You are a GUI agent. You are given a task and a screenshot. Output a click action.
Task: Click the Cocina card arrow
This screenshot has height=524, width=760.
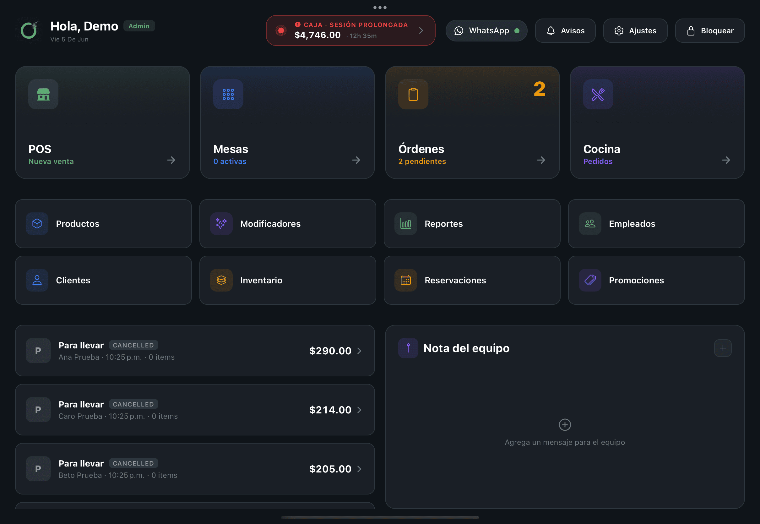726,160
